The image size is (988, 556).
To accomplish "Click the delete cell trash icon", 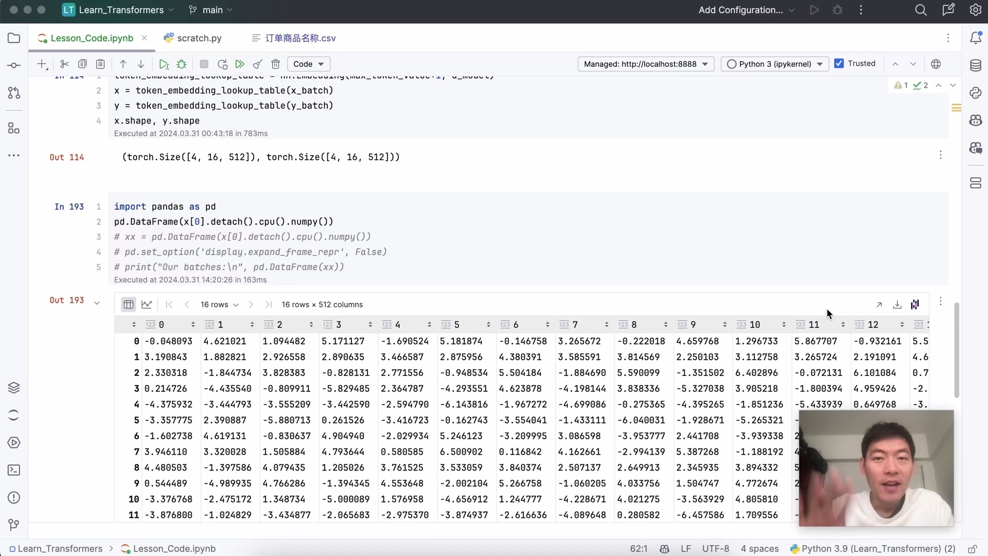I will tap(276, 64).
